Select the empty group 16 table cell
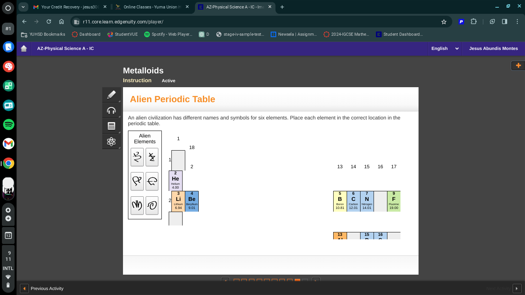This screenshot has width=525, height=295. tap(380, 201)
